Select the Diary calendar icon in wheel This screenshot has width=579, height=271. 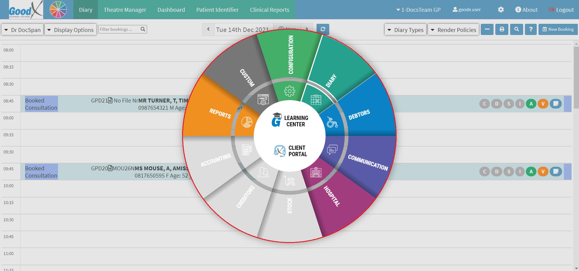[316, 99]
